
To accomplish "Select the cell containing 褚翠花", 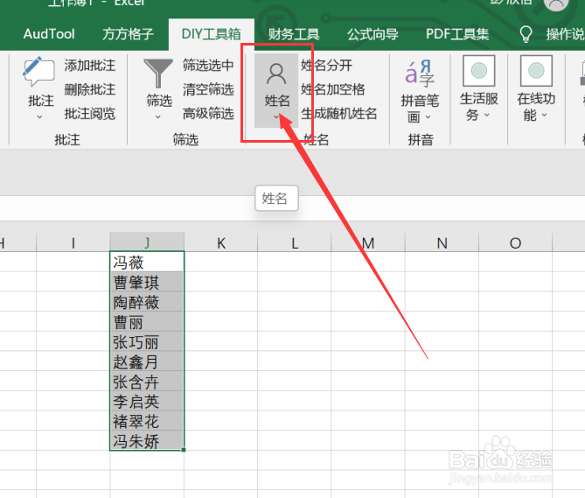I will pyautogui.click(x=147, y=421).
